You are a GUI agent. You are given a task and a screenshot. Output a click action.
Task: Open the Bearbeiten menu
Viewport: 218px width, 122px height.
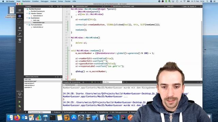pos(26,1)
